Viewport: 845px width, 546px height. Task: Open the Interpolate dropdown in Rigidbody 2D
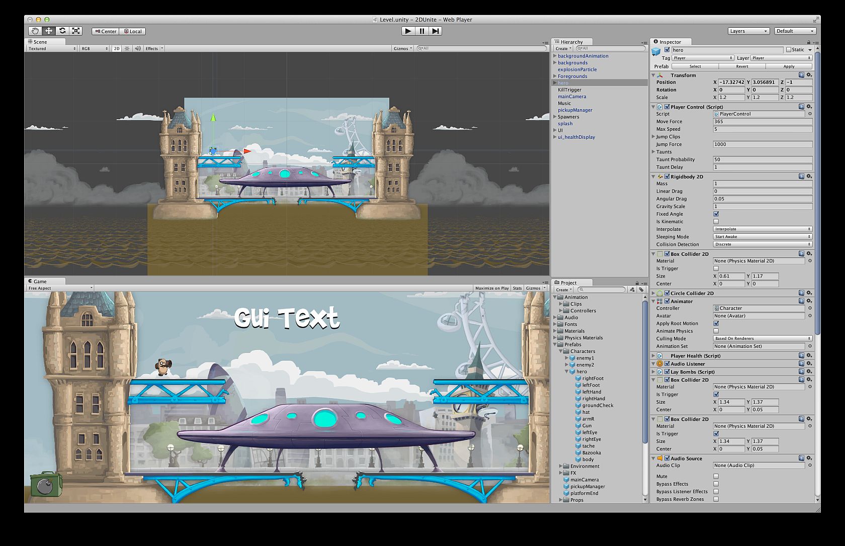pyautogui.click(x=763, y=229)
